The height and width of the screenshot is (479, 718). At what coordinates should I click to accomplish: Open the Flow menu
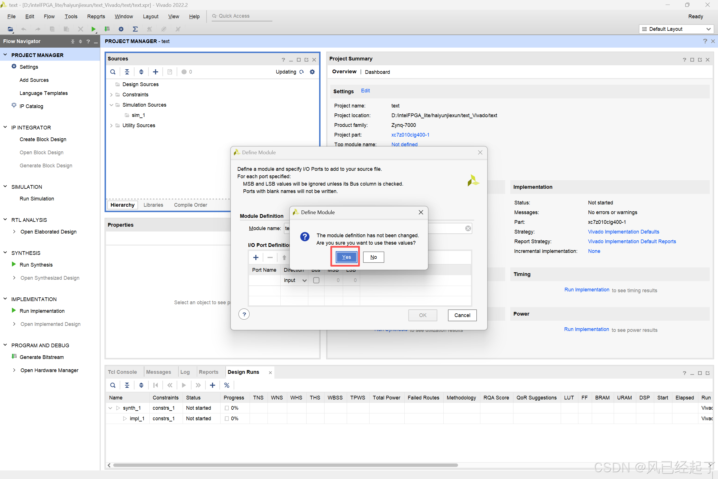[49, 17]
